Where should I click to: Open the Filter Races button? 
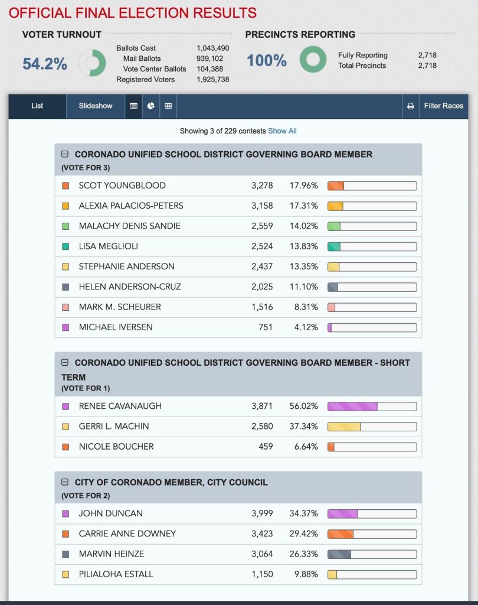[x=443, y=106]
